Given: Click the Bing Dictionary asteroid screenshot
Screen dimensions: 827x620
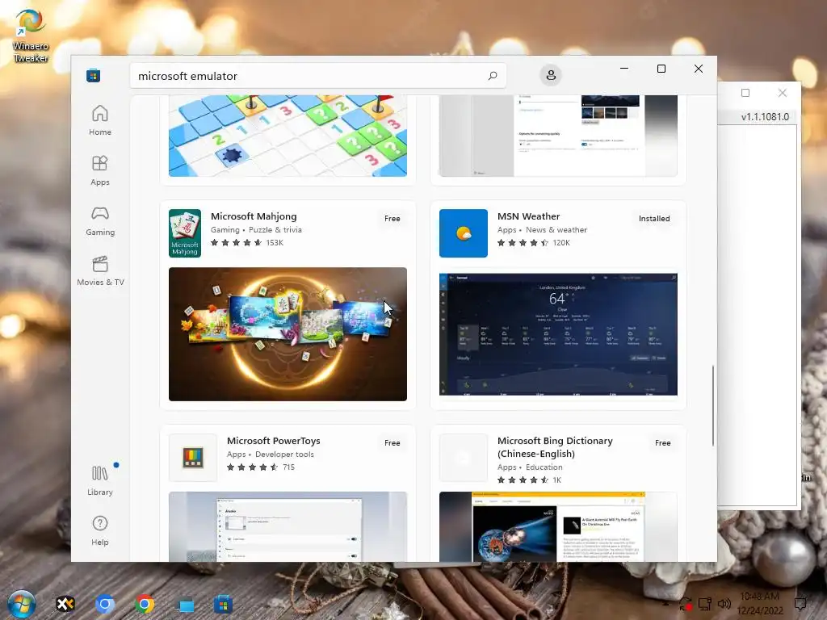Looking at the screenshot, I should (x=558, y=526).
